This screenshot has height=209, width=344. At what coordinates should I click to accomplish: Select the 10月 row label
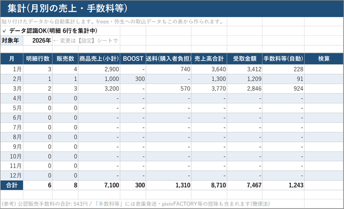(x=12, y=156)
